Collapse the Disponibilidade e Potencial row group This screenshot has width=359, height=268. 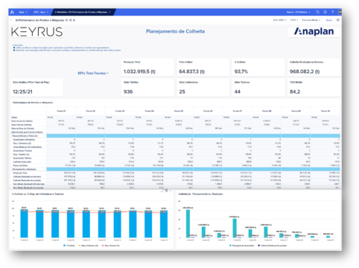[x=25, y=135]
